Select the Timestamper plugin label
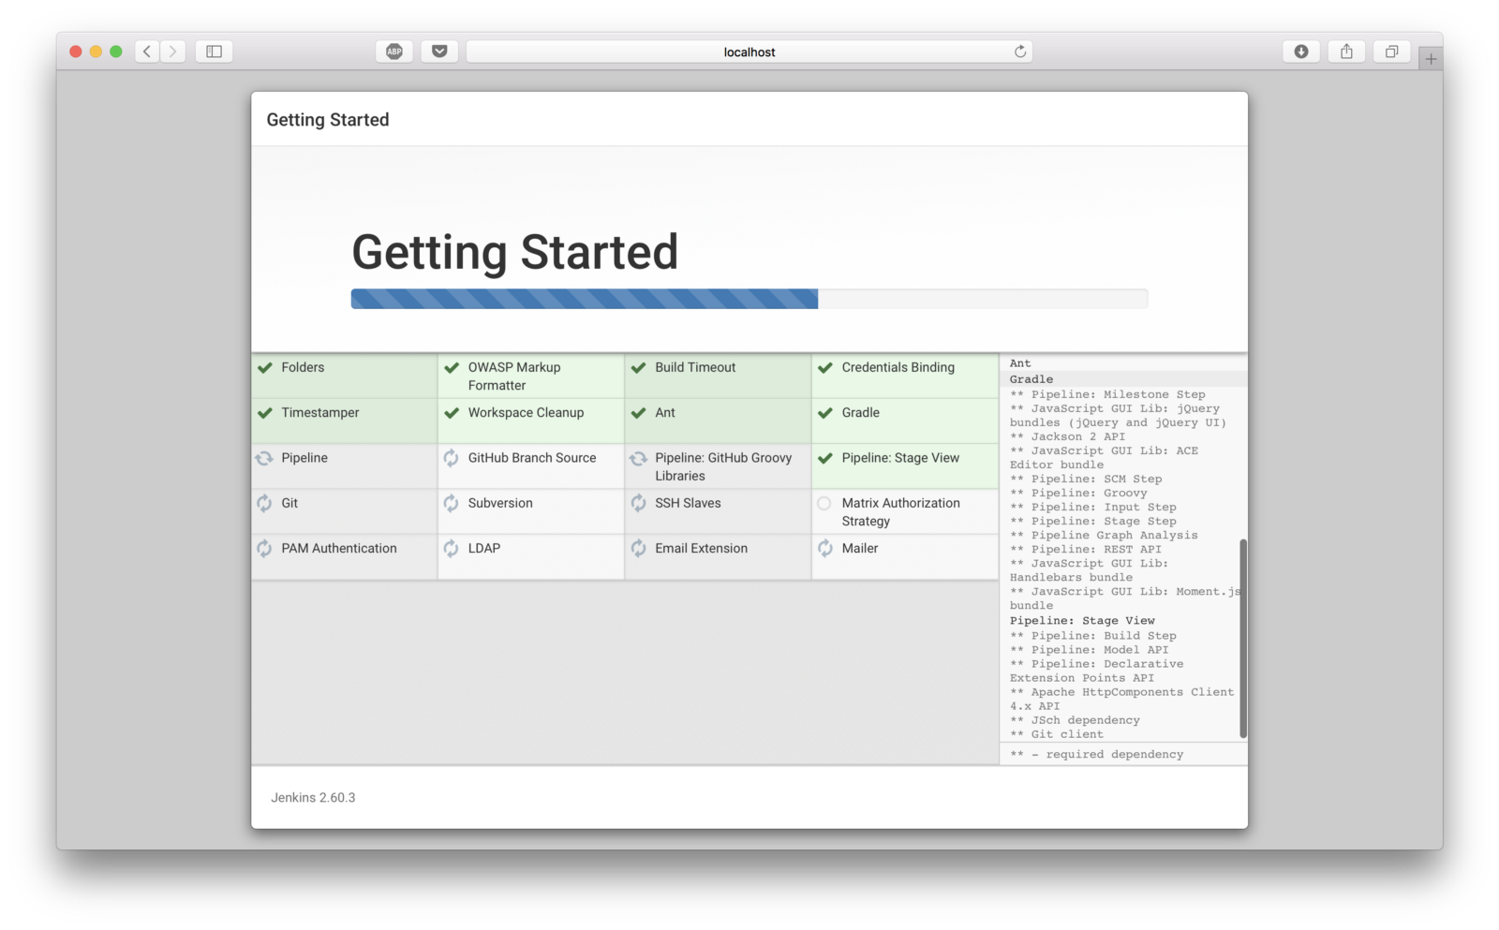 [x=320, y=413]
